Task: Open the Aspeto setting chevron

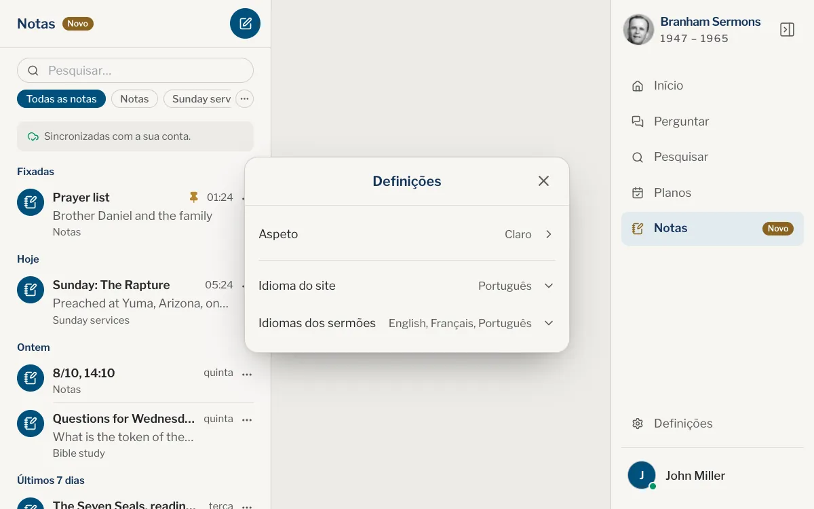Action: coord(549,234)
